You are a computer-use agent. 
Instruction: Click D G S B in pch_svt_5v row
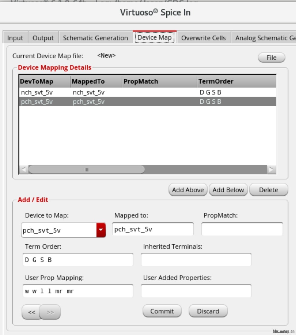click(210, 102)
